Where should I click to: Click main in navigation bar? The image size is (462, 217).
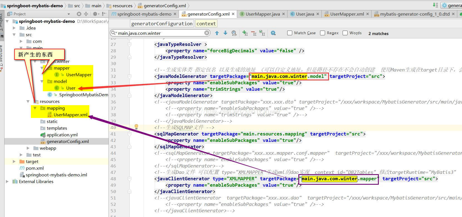point(93,6)
